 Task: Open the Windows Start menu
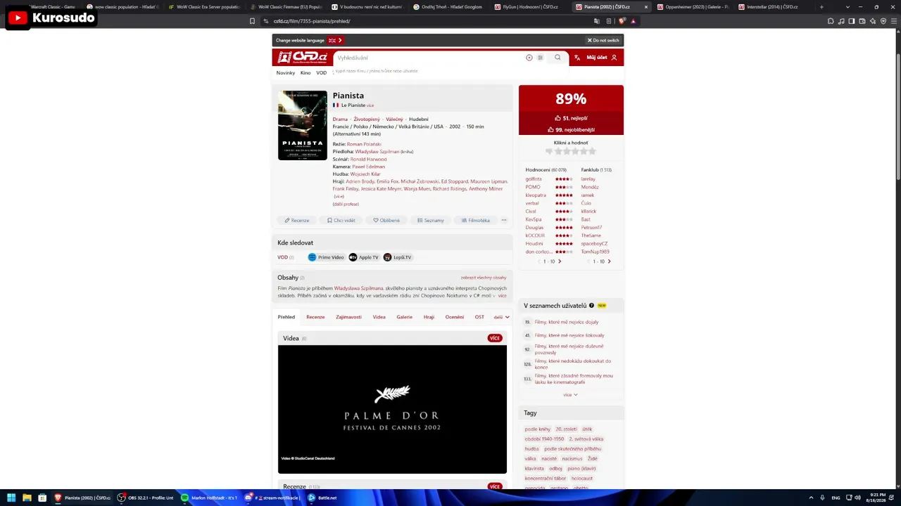point(11,498)
